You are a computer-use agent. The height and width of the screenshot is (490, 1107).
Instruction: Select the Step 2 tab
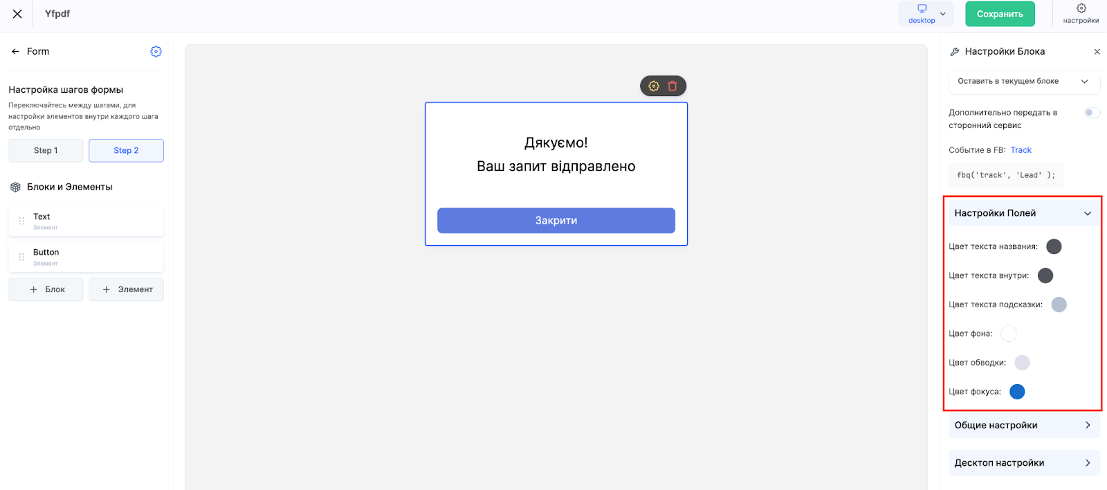126,151
